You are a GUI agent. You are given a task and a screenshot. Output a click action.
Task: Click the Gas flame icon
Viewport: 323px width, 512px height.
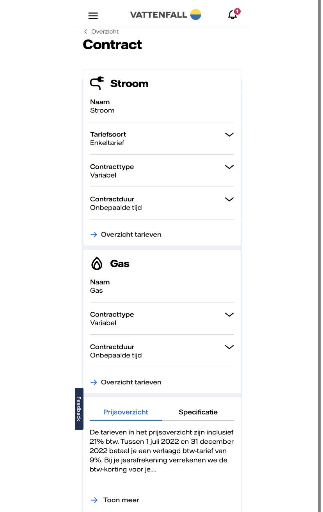pyautogui.click(x=96, y=264)
